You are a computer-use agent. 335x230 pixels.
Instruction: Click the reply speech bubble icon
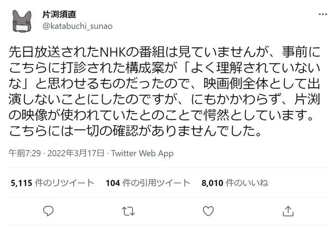tap(49, 211)
